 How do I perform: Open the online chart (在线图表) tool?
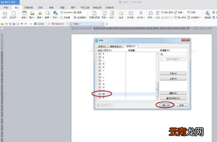(80, 18)
